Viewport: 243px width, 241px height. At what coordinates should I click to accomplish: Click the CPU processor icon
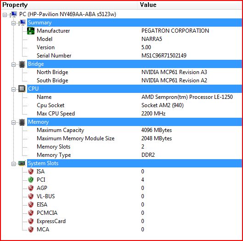(x=22, y=89)
